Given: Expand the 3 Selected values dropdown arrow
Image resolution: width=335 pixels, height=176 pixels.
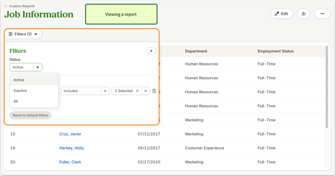Looking at the screenshot, I should point(145,91).
